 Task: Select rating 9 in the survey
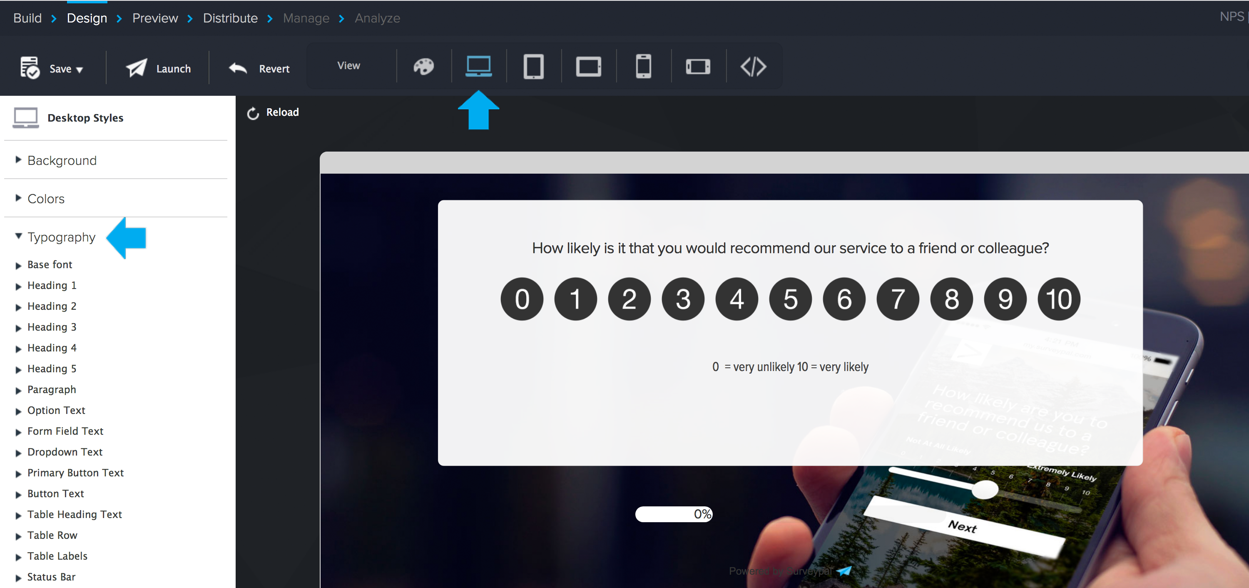1005,299
